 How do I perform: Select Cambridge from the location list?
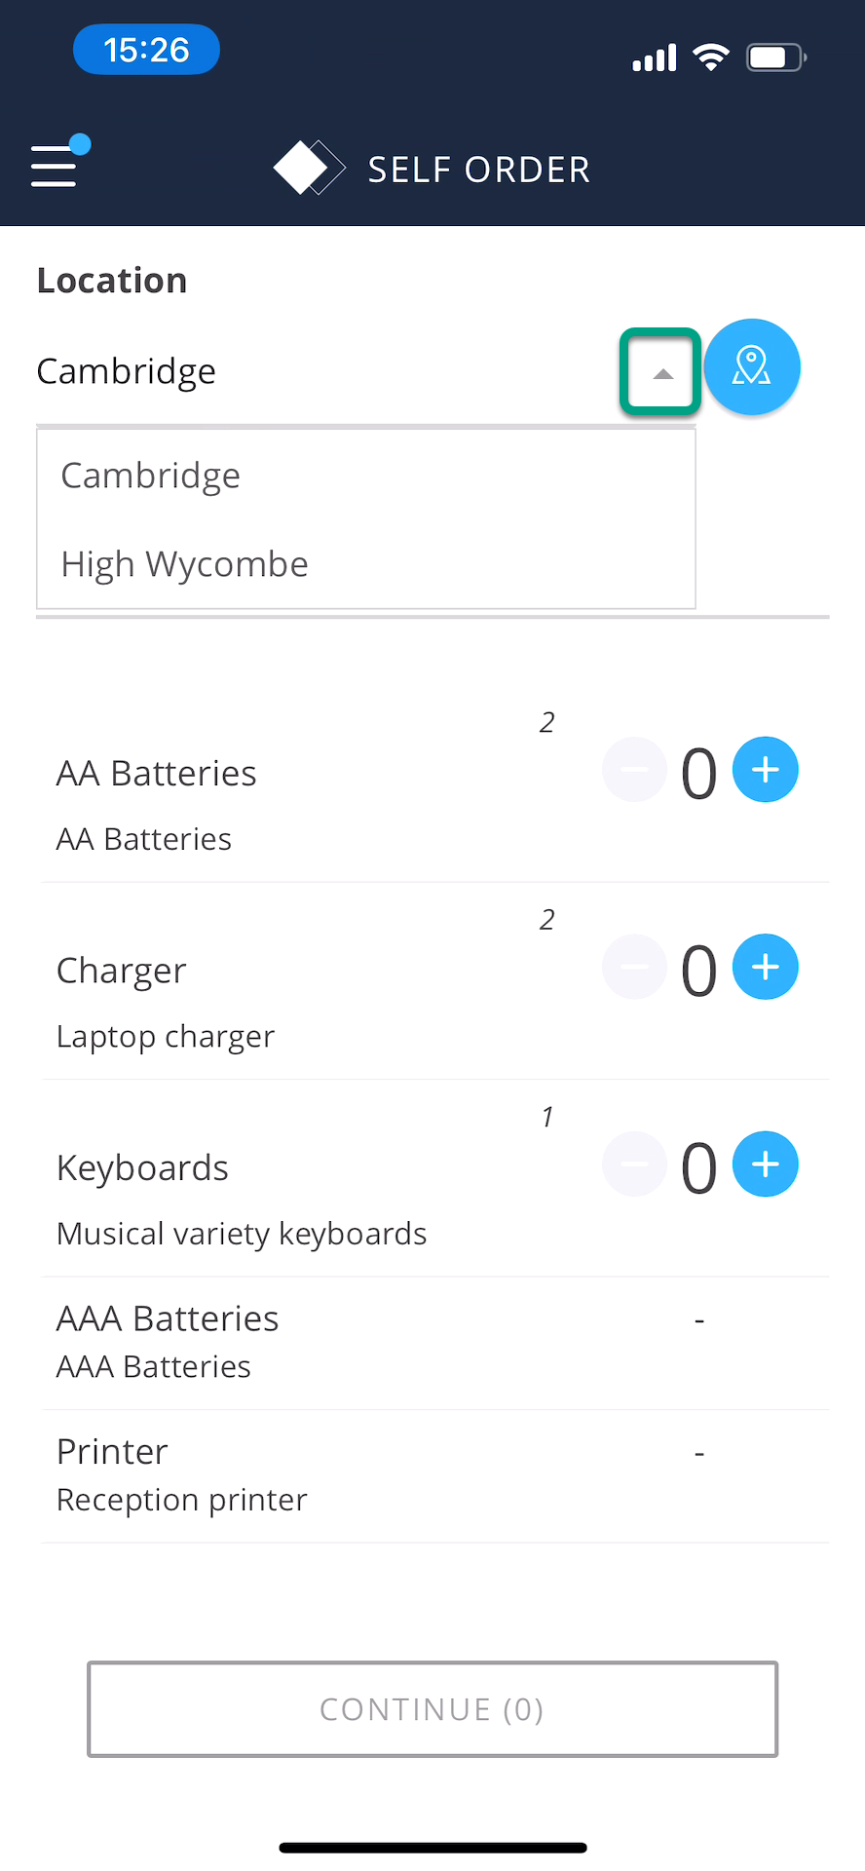151,476
